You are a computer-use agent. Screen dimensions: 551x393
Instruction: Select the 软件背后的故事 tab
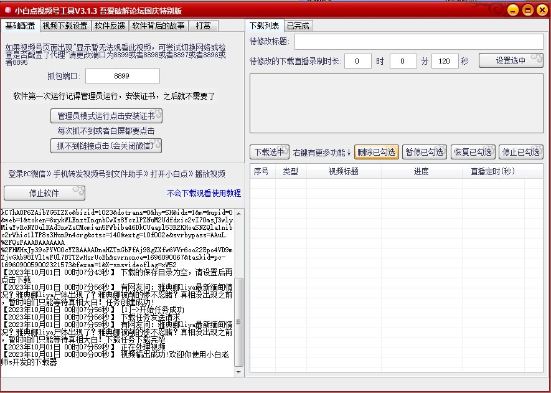pos(158,26)
